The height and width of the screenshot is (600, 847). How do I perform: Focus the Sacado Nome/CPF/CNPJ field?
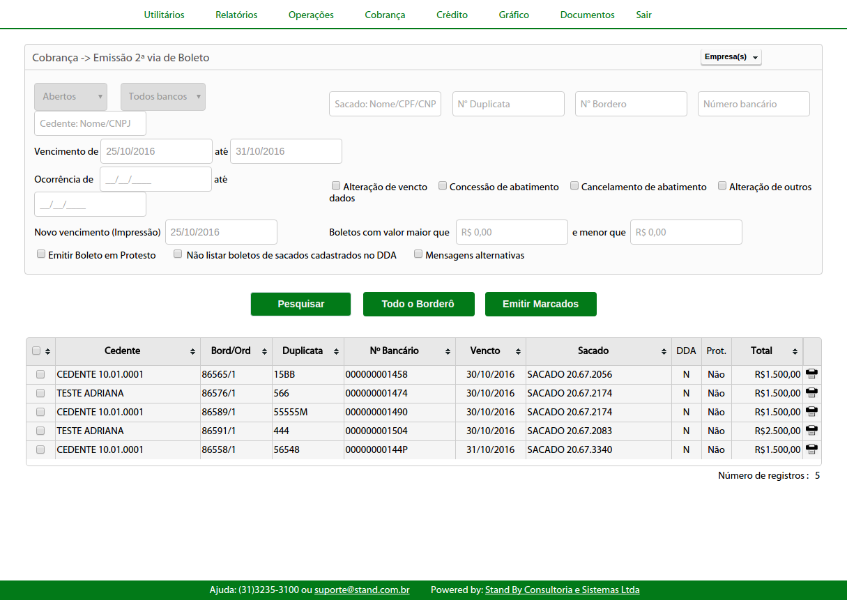click(x=385, y=104)
